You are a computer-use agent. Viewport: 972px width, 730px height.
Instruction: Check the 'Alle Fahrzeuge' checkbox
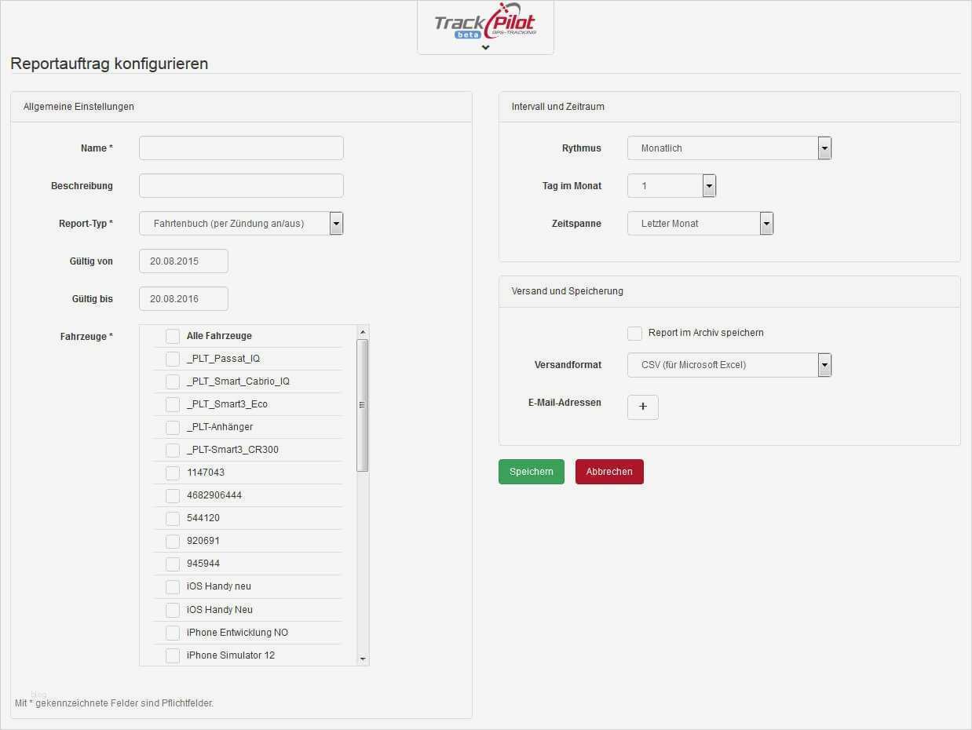(x=172, y=336)
